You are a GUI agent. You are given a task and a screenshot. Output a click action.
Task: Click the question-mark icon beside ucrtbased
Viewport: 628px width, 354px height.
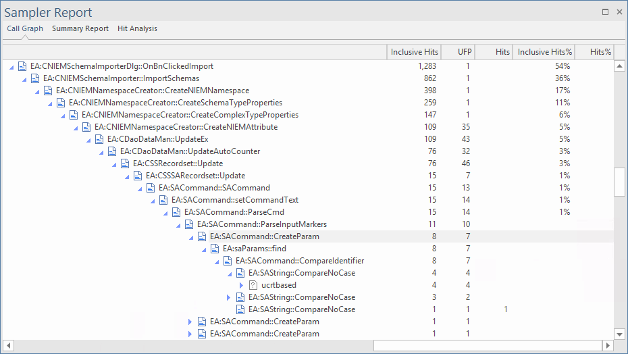coord(253,285)
